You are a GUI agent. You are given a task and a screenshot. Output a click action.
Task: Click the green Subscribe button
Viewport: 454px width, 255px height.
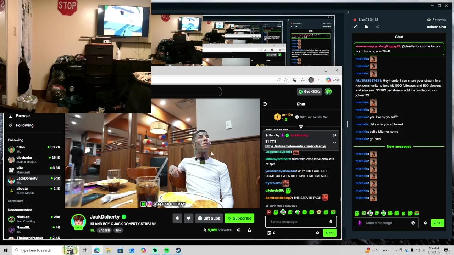tap(239, 218)
